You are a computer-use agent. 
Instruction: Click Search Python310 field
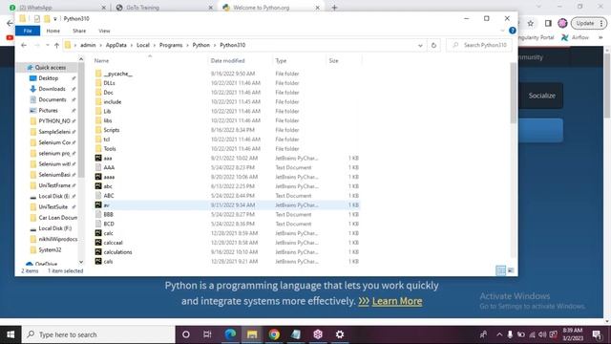pos(479,45)
